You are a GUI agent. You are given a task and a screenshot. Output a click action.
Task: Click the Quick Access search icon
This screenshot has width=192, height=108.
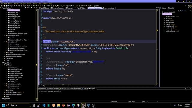click(185, 6)
